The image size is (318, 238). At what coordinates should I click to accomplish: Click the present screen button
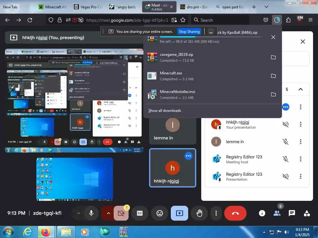point(179,213)
